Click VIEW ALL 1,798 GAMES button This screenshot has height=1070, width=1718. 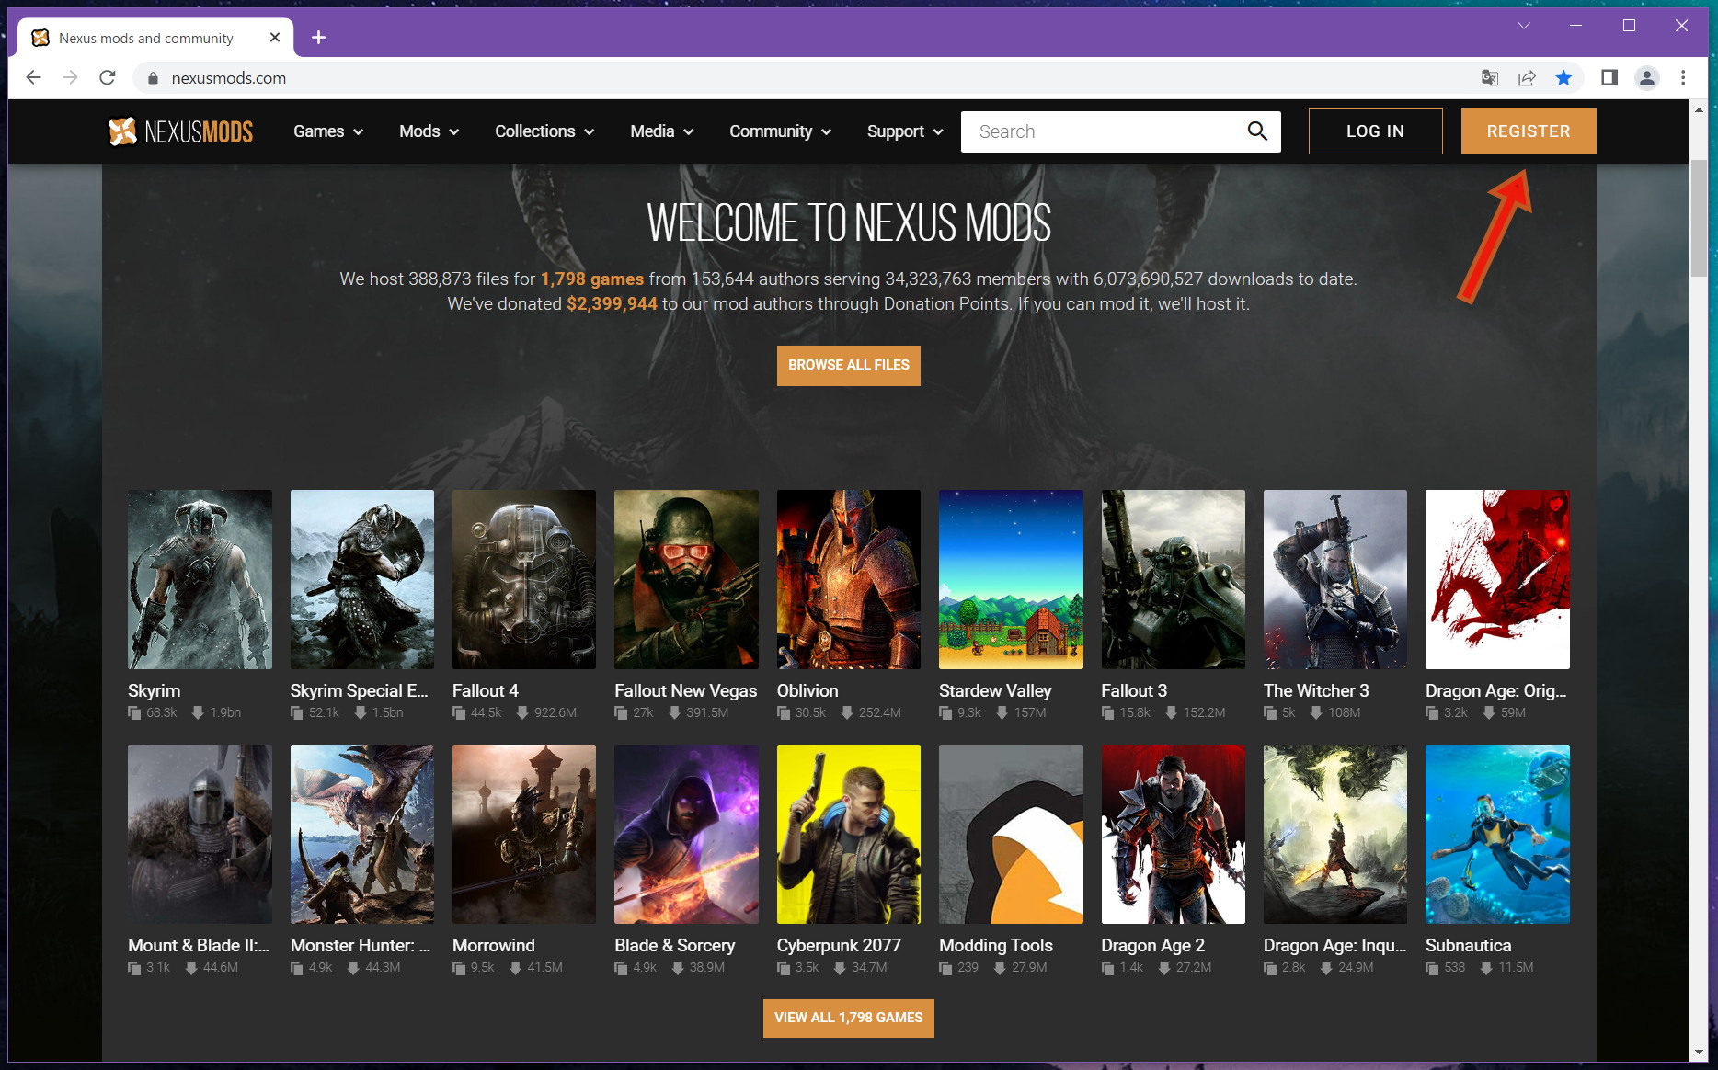coord(848,1018)
